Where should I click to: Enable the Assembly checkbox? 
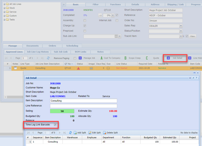pos(85,20)
